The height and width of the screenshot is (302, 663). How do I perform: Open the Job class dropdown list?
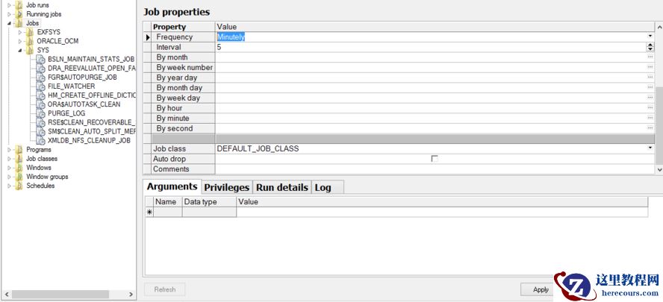click(650, 148)
